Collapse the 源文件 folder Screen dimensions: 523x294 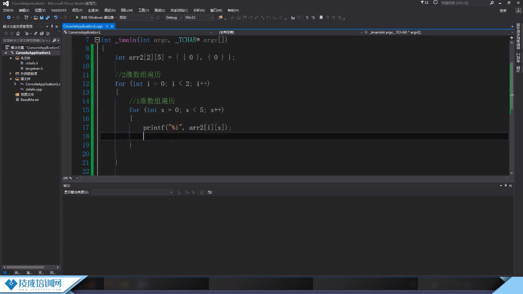[x=11, y=79]
